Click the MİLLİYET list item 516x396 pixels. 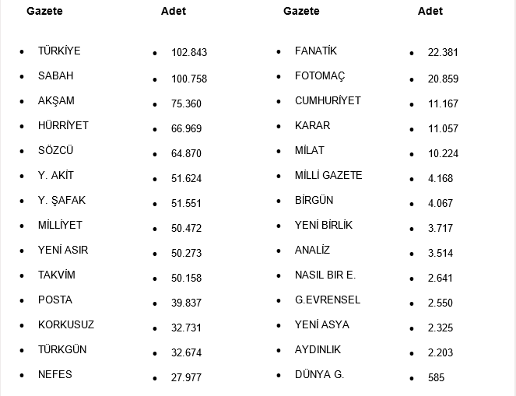point(60,225)
